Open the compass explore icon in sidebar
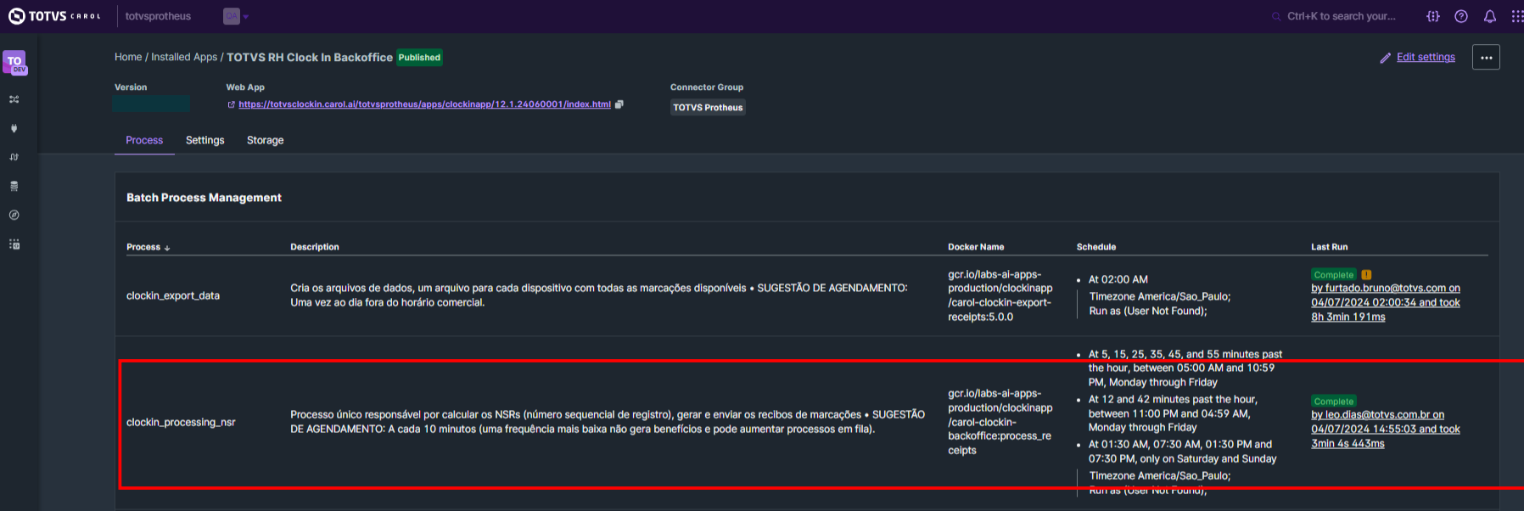The image size is (1524, 511). point(14,215)
